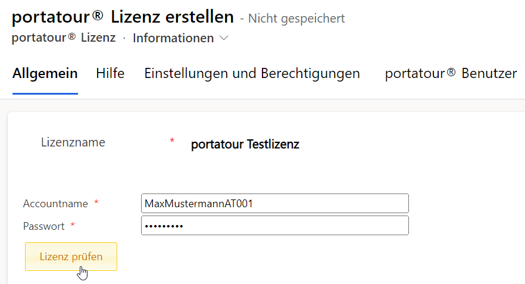This screenshot has height=284, width=525.
Task: Select the portatour® Benutzer tab
Action: (x=451, y=73)
